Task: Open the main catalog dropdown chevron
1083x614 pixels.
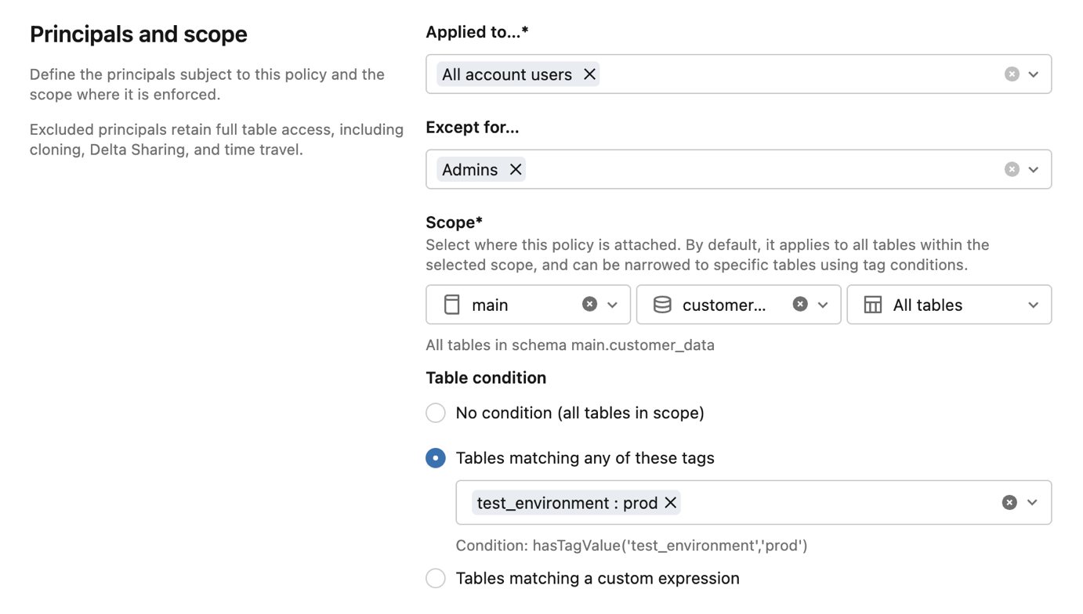Action: 613,305
